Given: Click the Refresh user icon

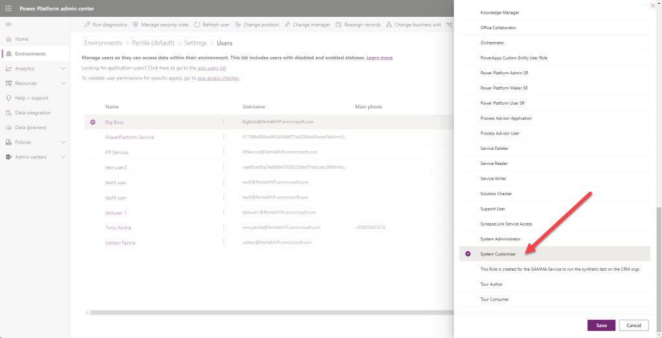Looking at the screenshot, I should [197, 25].
